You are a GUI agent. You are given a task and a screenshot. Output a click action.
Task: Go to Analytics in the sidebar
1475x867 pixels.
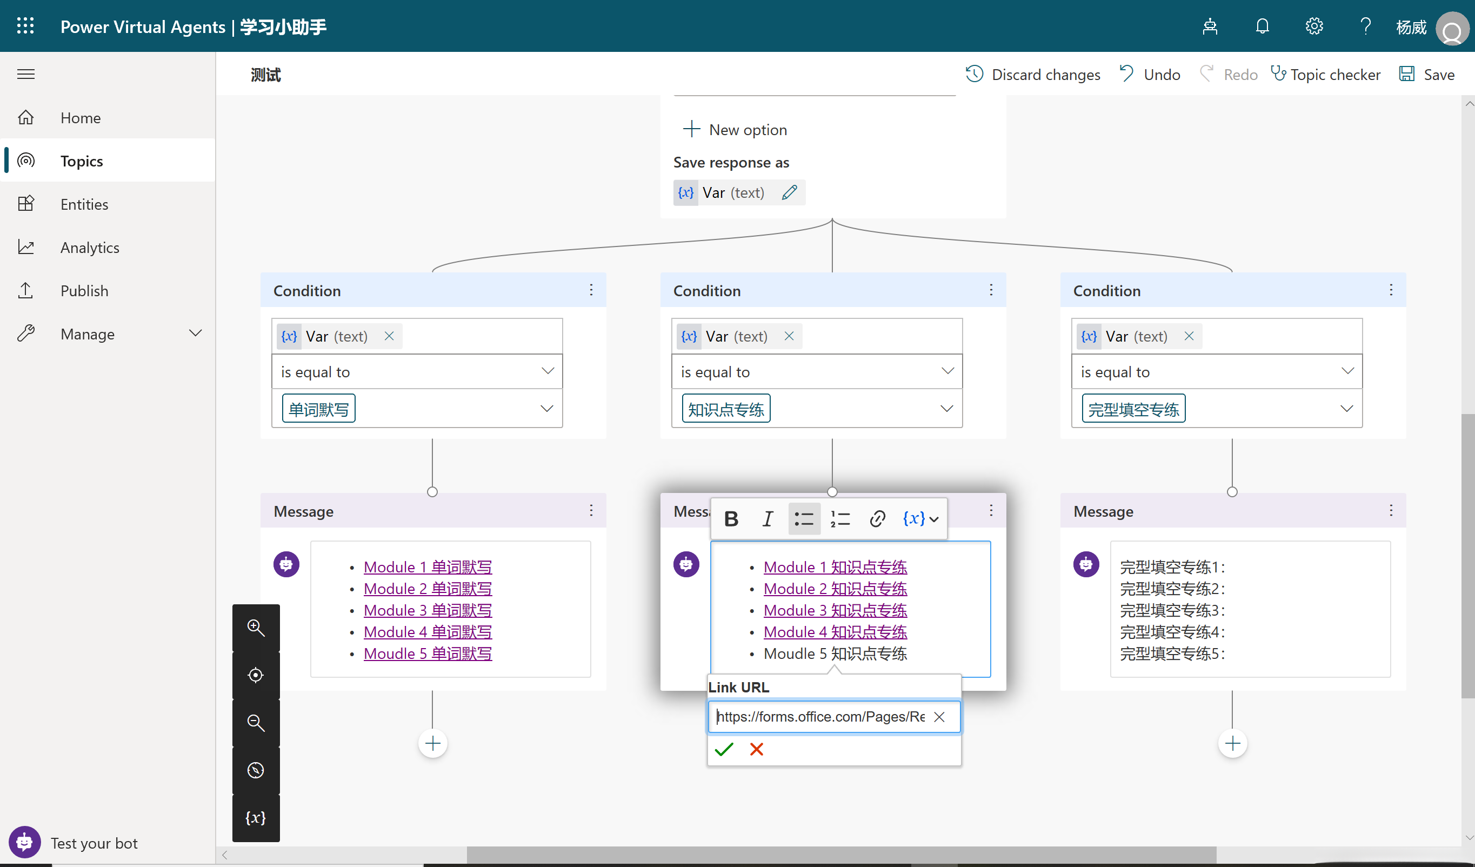pos(90,248)
